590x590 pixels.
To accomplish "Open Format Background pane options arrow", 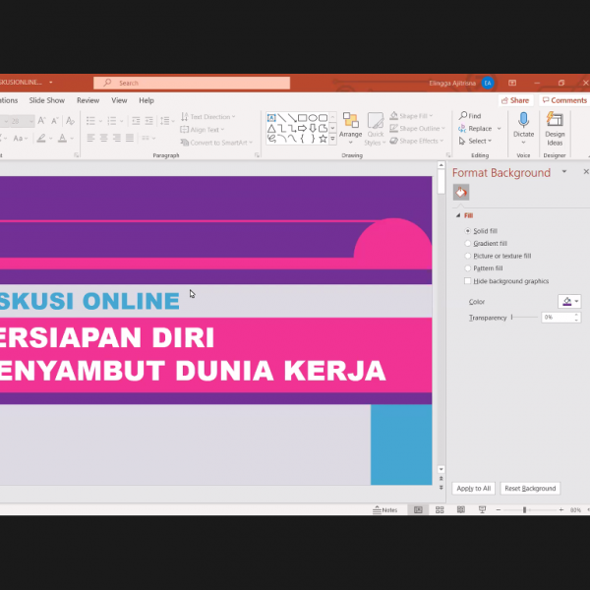I will (564, 171).
